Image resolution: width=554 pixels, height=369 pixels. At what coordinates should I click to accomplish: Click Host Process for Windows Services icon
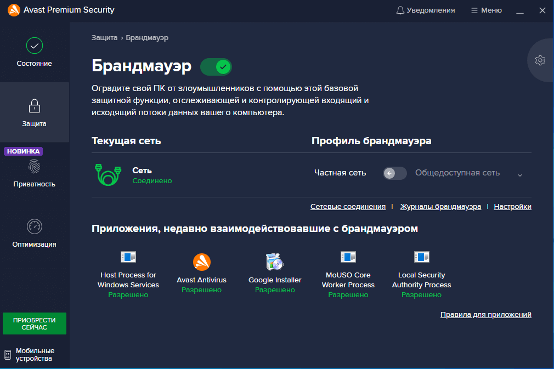click(128, 257)
